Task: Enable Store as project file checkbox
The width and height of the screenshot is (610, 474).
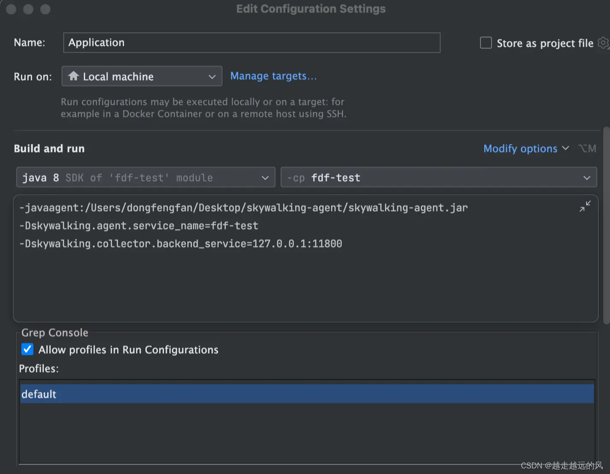Action: pyautogui.click(x=486, y=43)
